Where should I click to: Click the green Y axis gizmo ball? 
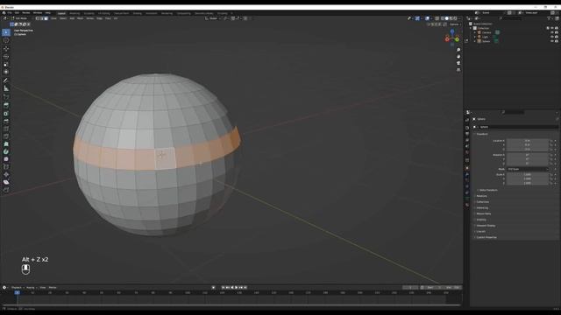pos(458,39)
